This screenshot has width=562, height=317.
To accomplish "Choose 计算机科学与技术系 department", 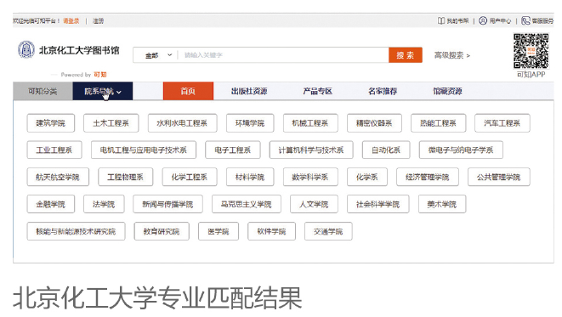I will [311, 150].
